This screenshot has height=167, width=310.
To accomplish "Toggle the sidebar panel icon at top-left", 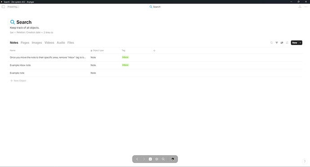I will pos(3,7).
